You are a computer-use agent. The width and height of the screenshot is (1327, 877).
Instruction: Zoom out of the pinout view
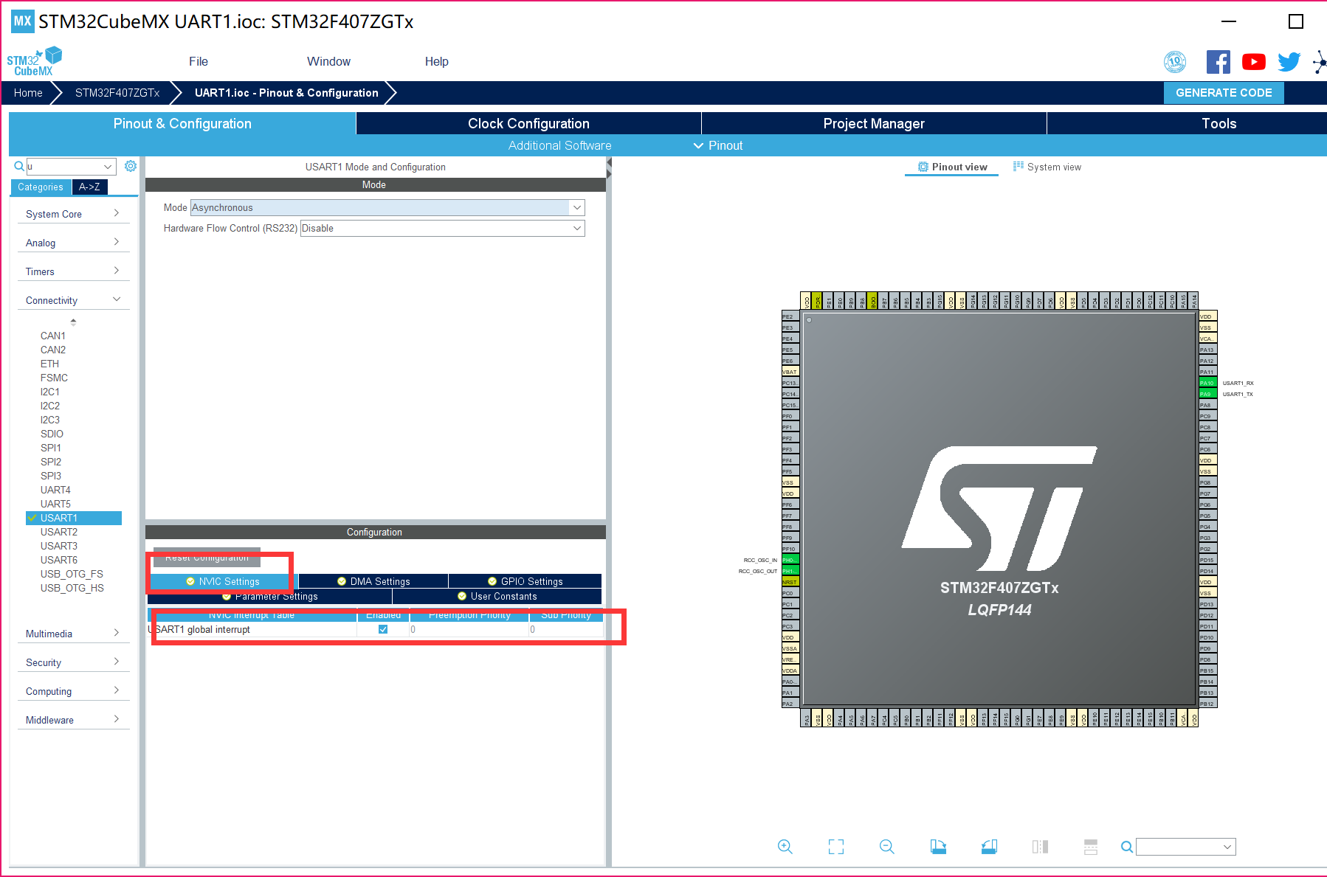886,846
